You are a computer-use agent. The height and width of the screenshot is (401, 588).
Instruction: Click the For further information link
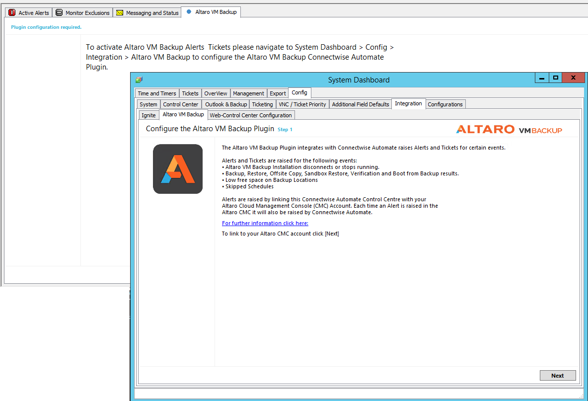[265, 223]
